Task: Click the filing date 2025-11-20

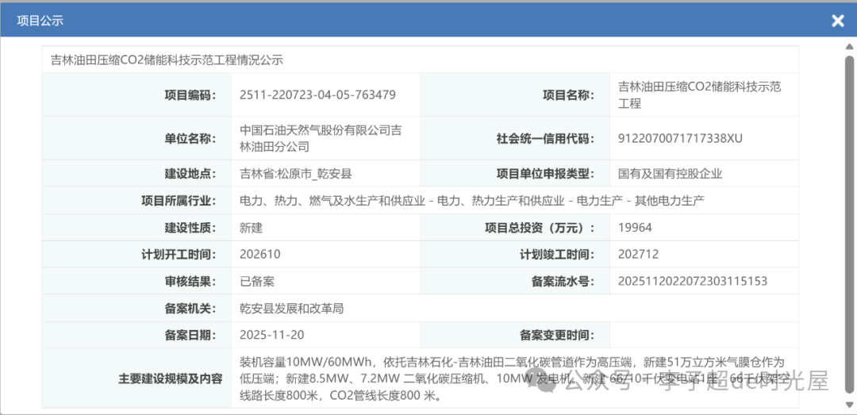Action: [272, 335]
